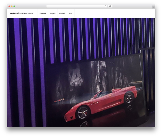Click the download icon next to address bar

click(x=110, y=6)
